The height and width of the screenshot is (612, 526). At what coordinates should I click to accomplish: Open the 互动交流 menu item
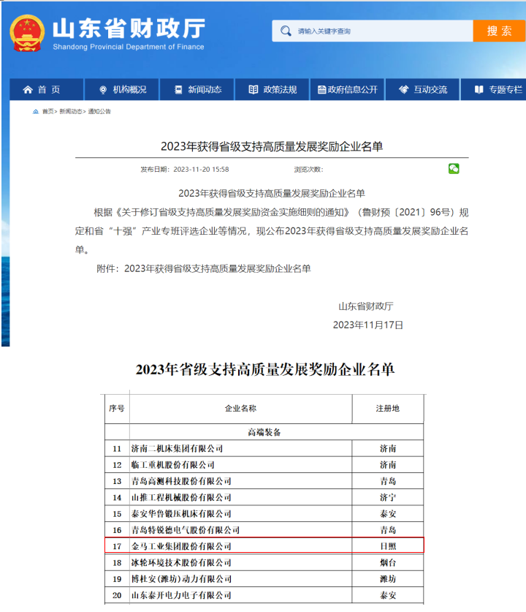tap(423, 89)
